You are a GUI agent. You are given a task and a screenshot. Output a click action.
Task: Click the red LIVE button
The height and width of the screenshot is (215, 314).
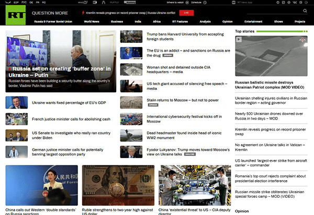point(186,13)
